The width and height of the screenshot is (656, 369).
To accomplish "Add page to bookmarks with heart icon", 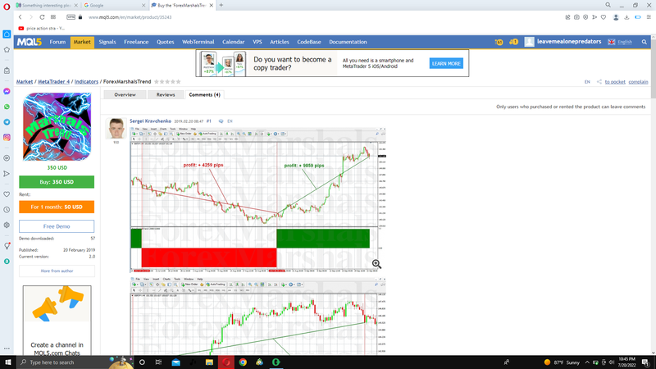I will pyautogui.click(x=604, y=17).
